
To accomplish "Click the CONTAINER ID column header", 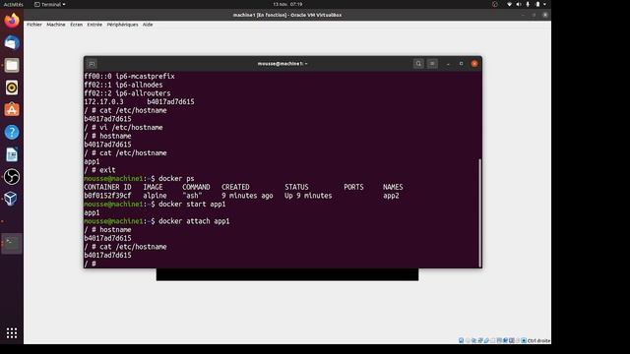I will (x=107, y=187).
